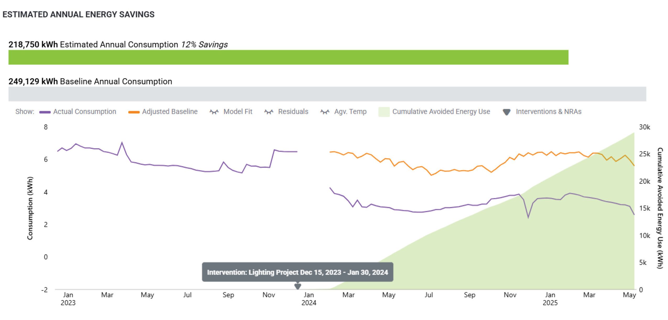Toggle Interventions & NRAs label
Screen dimensions: 668x320
coord(548,112)
